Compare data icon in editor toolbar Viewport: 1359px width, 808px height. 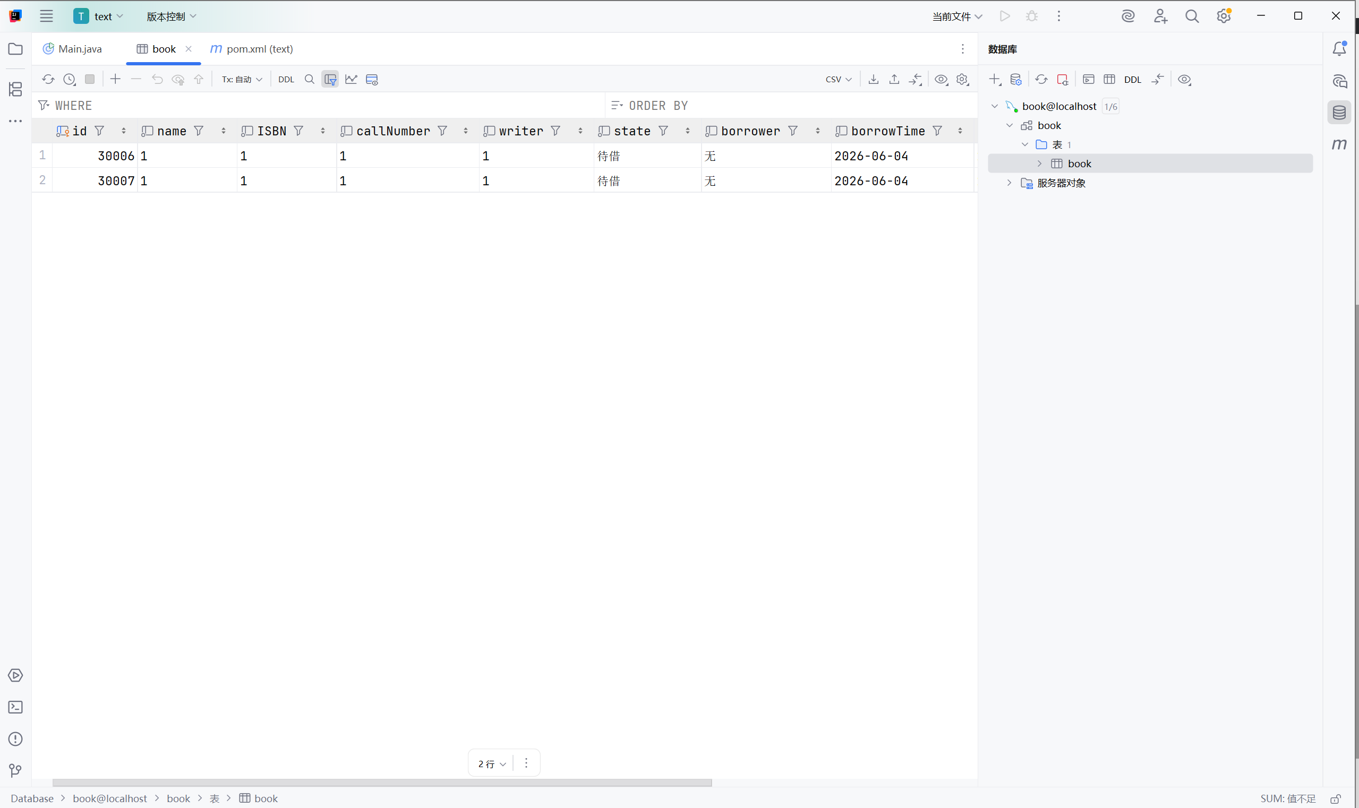click(916, 80)
